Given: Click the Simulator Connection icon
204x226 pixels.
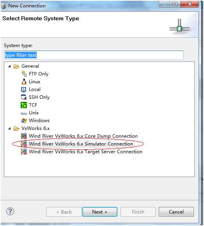Looking at the screenshot, I should pyautogui.click(x=24, y=144).
